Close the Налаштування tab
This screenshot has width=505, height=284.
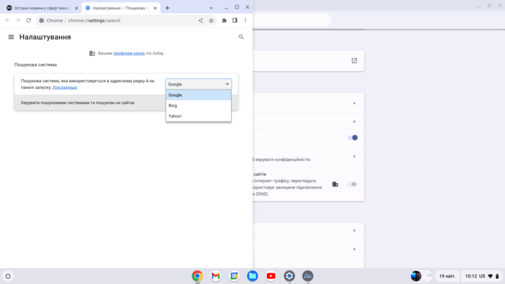(x=155, y=8)
